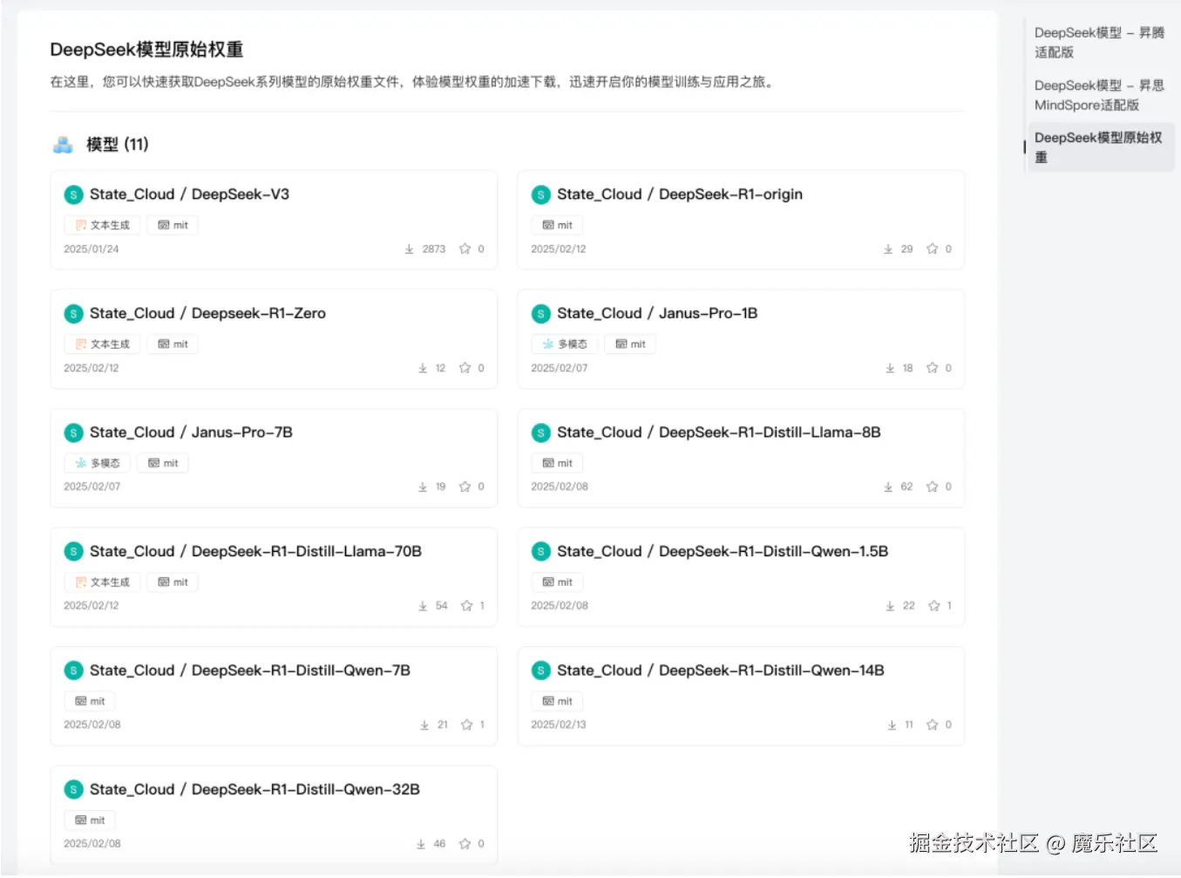This screenshot has width=1181, height=878.
Task: Click download icon on DeepSeek-R1-origin card
Action: pos(887,248)
